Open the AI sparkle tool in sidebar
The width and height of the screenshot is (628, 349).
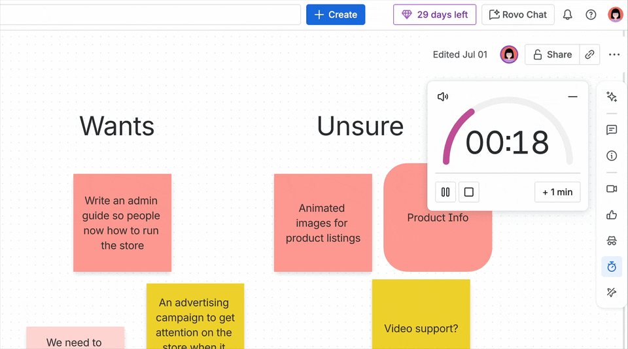tap(612, 97)
